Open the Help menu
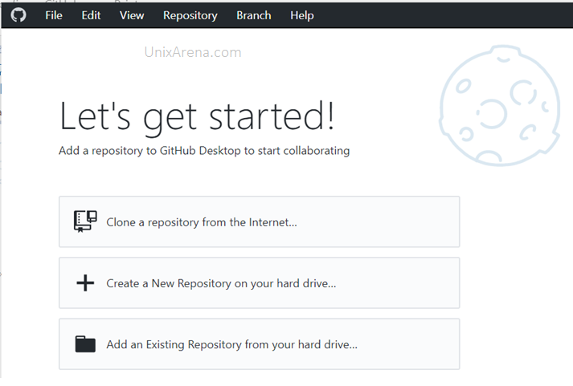The width and height of the screenshot is (573, 386). (x=302, y=16)
